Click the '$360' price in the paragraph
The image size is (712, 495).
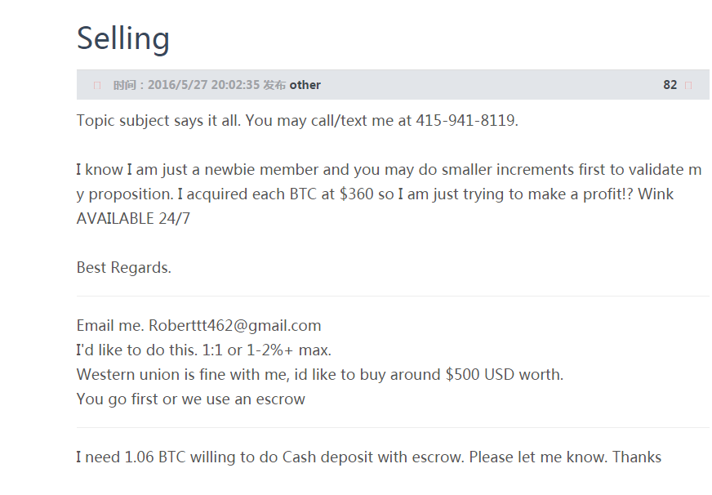[x=357, y=194]
